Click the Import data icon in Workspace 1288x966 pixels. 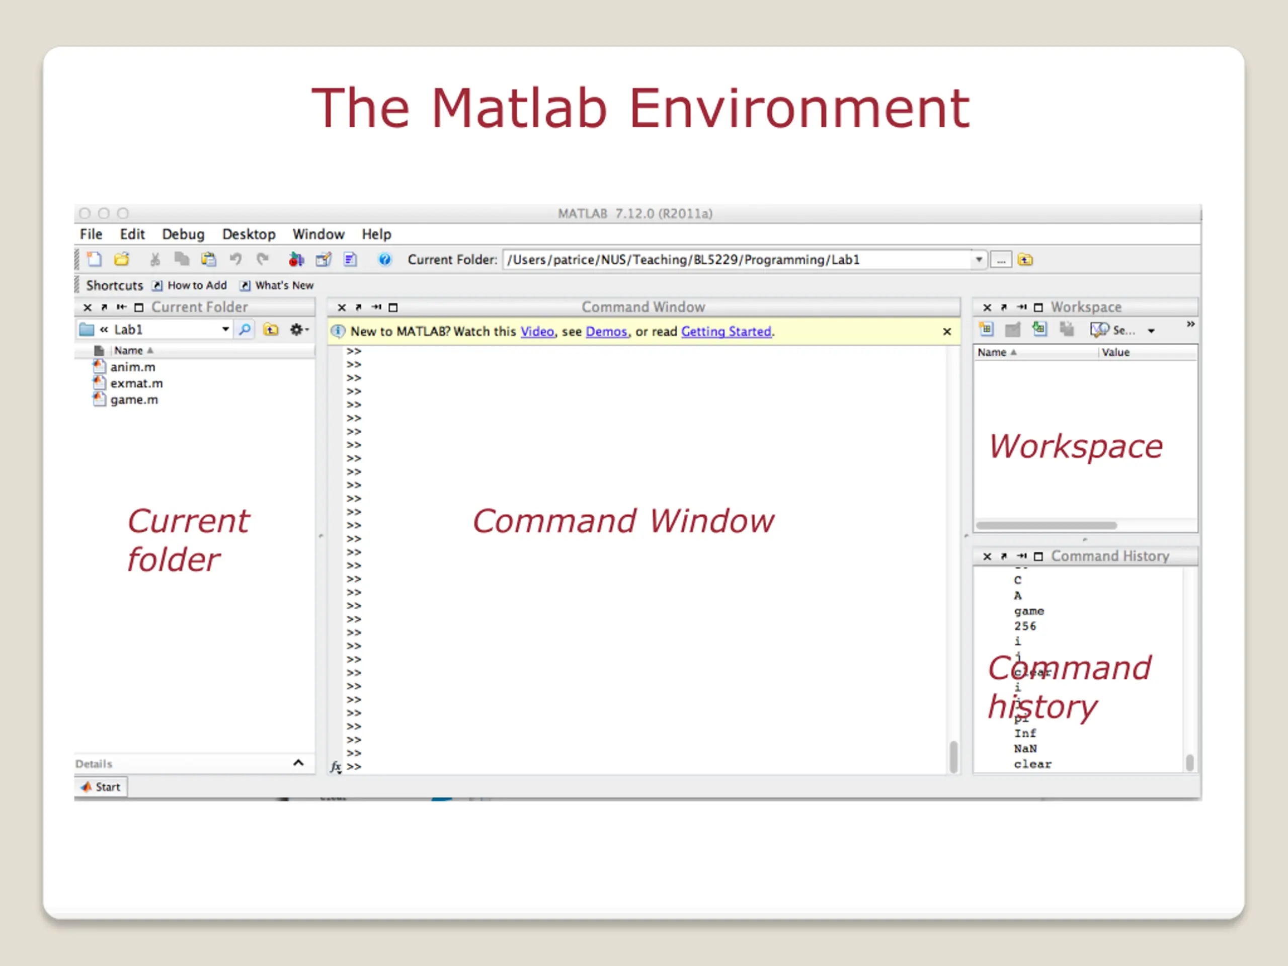1039,330
